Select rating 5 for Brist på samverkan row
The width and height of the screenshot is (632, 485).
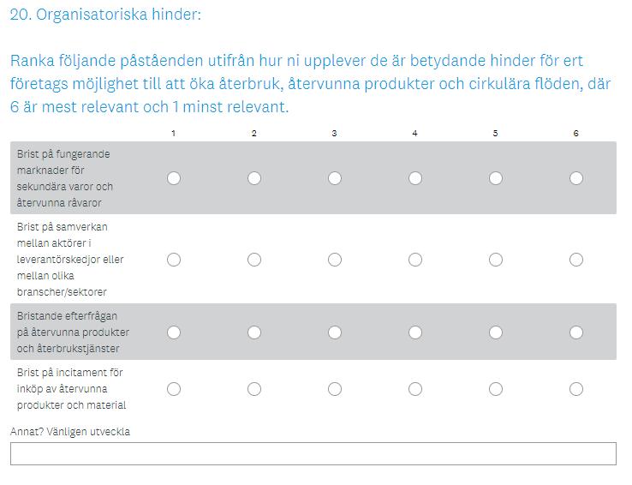click(x=496, y=260)
